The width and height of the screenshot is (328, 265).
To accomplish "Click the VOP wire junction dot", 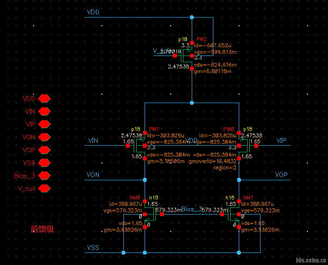I will 239,180.
